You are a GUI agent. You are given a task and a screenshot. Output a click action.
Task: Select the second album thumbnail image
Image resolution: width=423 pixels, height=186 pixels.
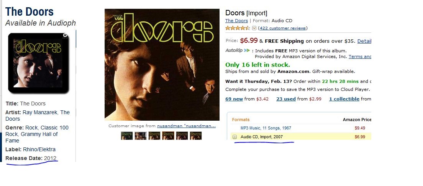pos(141,136)
